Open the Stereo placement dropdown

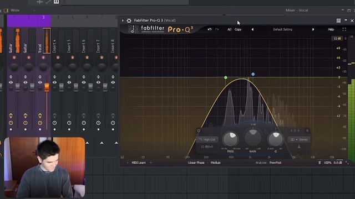point(300,140)
